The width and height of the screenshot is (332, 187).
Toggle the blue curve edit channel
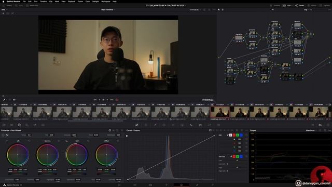coord(241,135)
